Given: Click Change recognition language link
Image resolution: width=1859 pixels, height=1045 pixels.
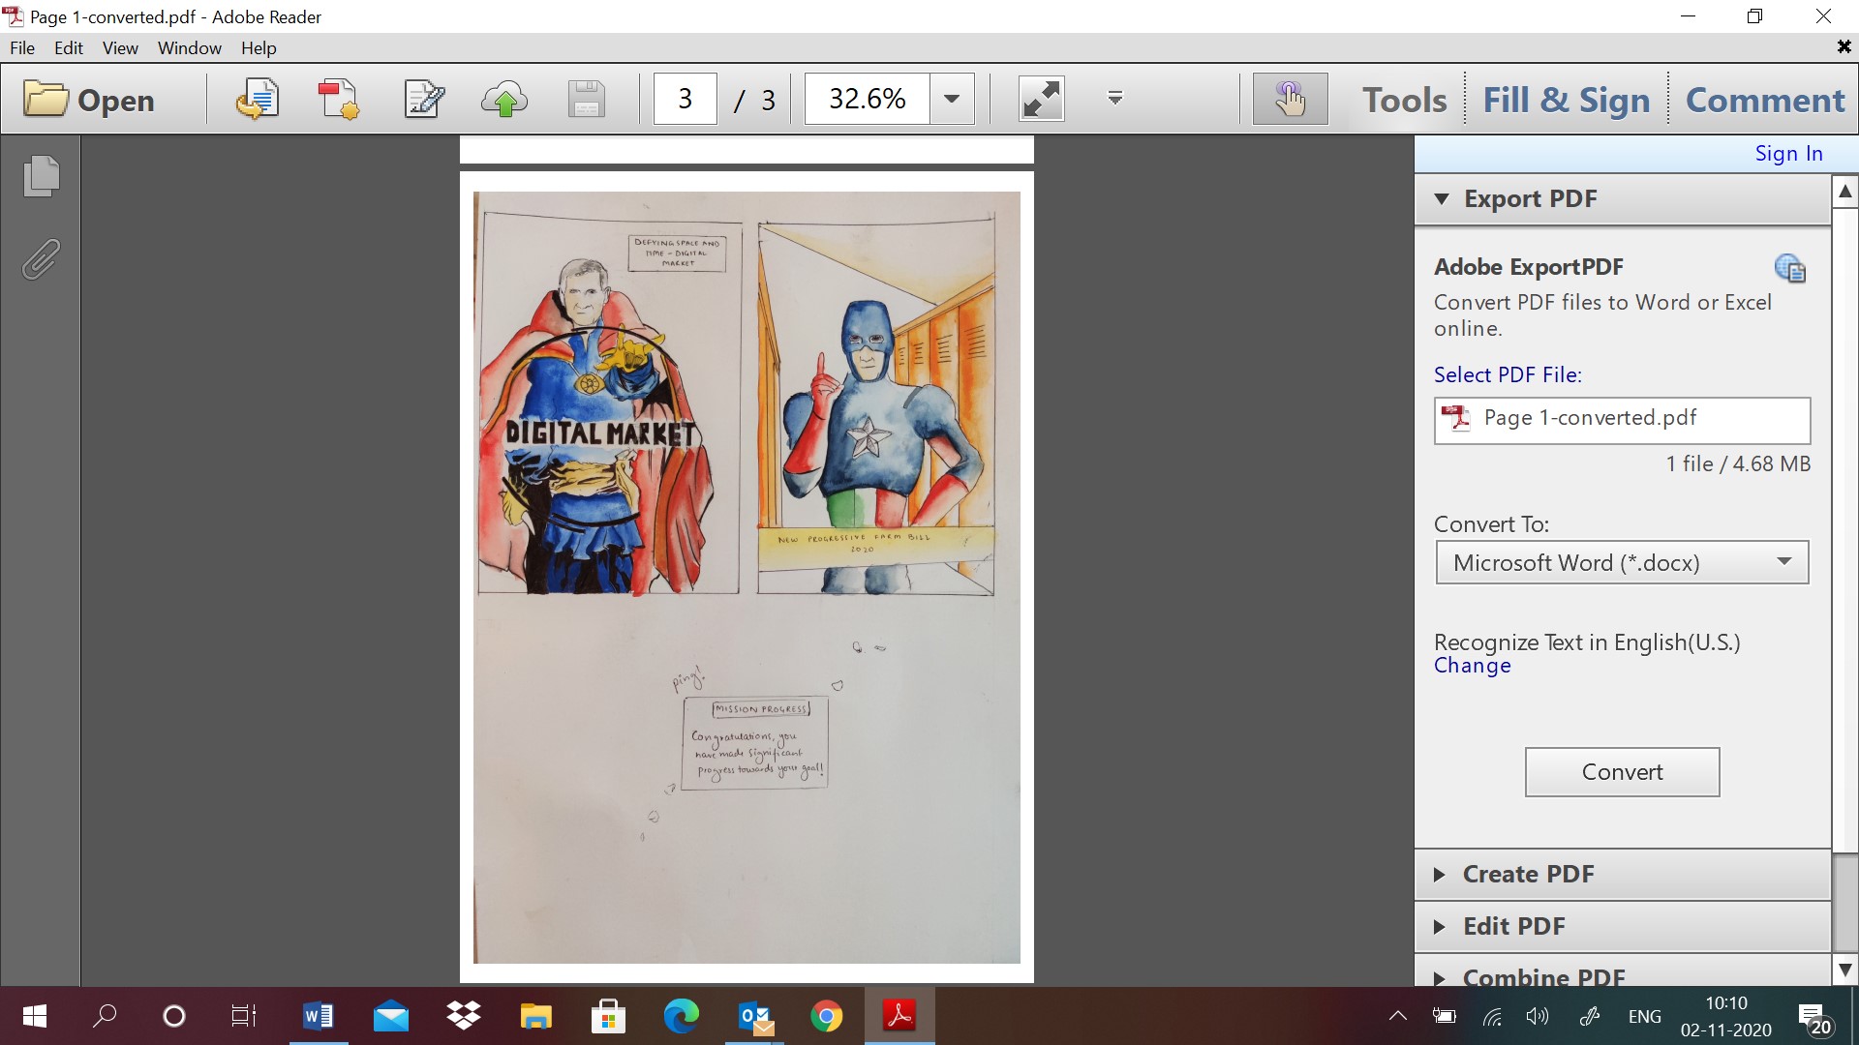Looking at the screenshot, I should pyautogui.click(x=1472, y=666).
